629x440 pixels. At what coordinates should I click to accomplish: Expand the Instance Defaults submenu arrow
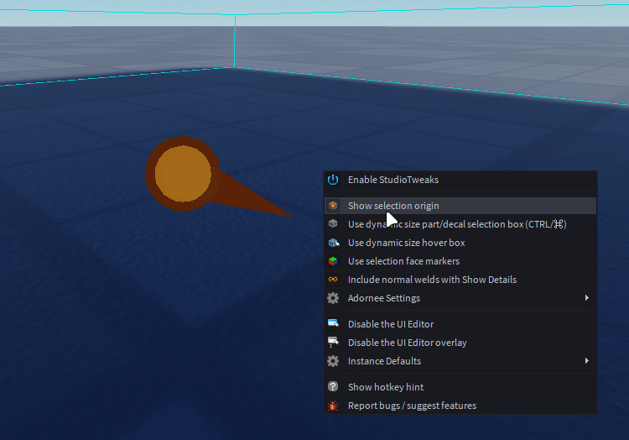(587, 361)
